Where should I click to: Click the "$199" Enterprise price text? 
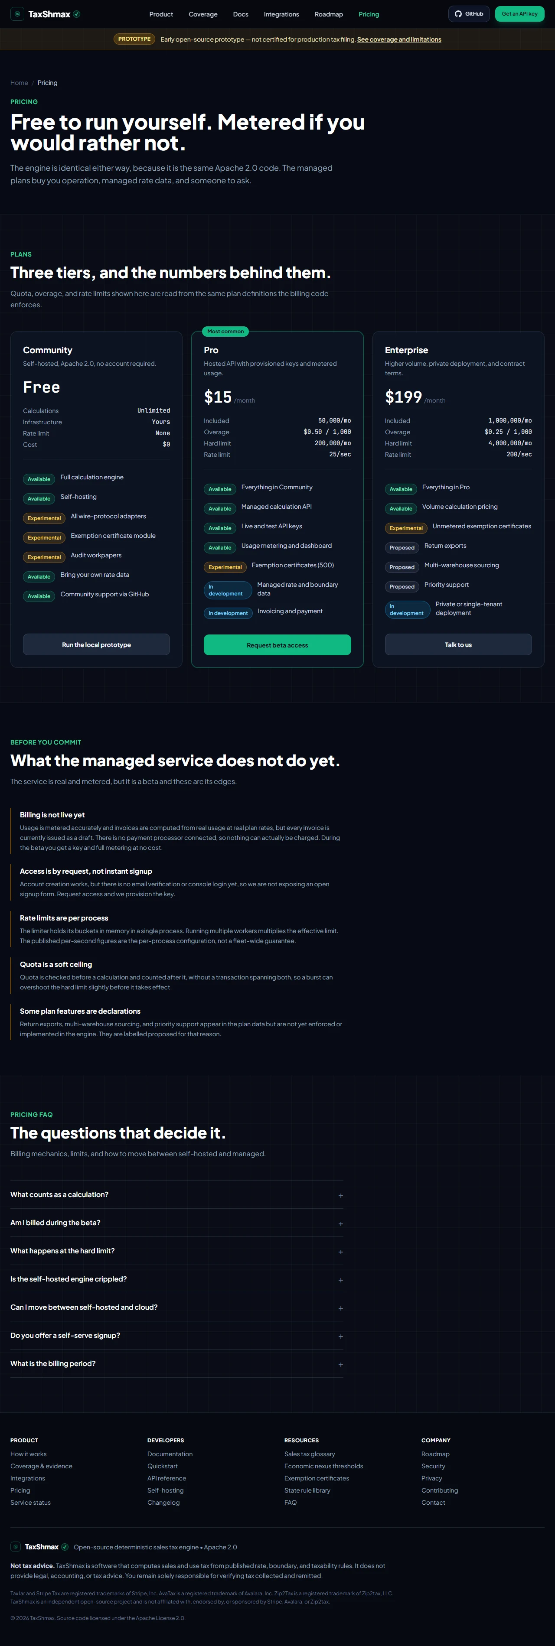404,397
